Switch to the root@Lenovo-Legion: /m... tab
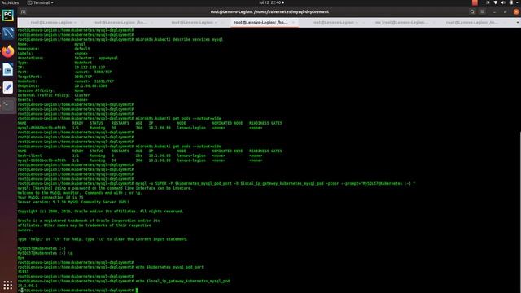This screenshot has height=293, width=521. [x=471, y=22]
